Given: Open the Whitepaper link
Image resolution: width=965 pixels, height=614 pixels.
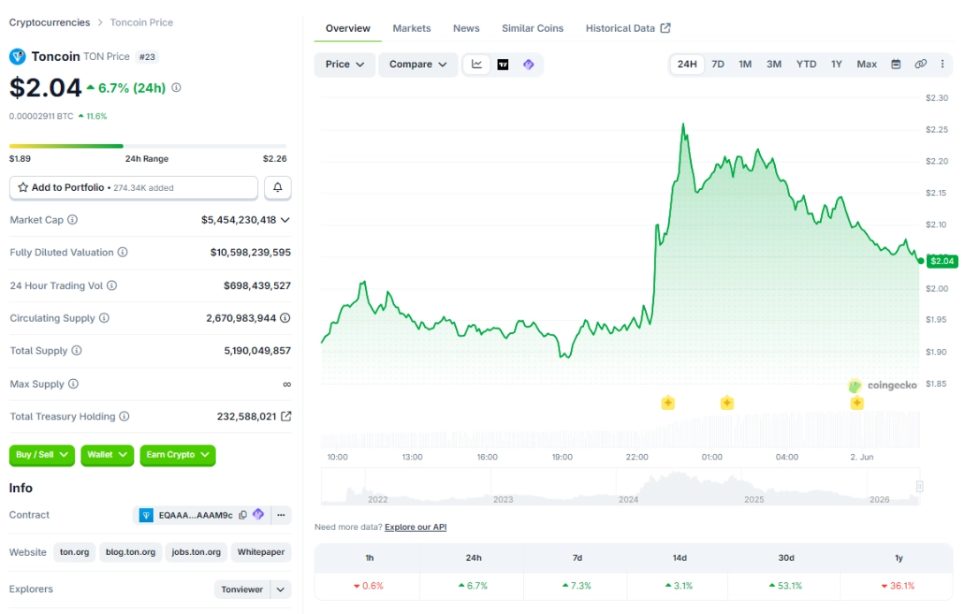Looking at the screenshot, I should pyautogui.click(x=261, y=552).
